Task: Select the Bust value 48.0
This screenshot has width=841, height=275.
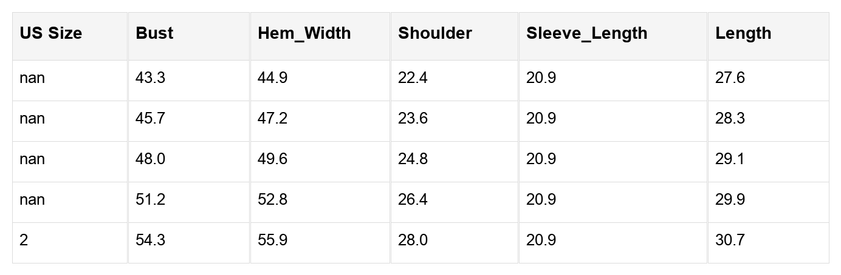Action: 150,159
